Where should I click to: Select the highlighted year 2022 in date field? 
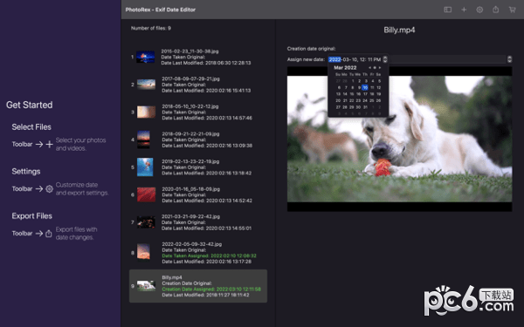[x=334, y=59]
